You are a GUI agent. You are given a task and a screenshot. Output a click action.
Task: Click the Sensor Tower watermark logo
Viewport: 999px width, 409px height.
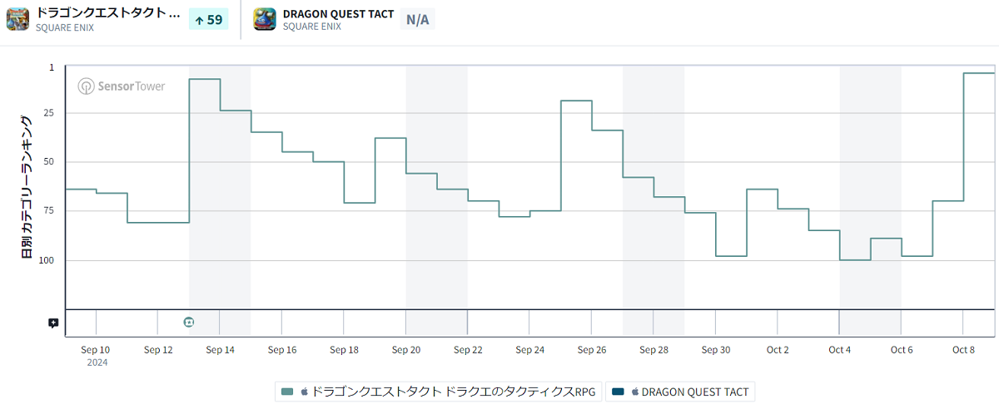tap(122, 86)
